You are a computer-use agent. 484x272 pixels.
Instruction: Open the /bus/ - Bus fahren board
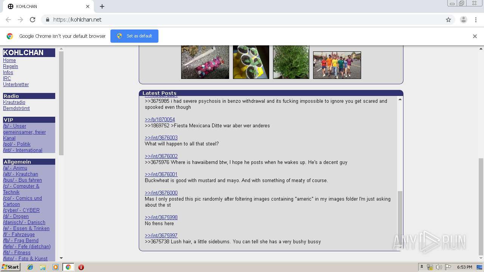(22, 180)
